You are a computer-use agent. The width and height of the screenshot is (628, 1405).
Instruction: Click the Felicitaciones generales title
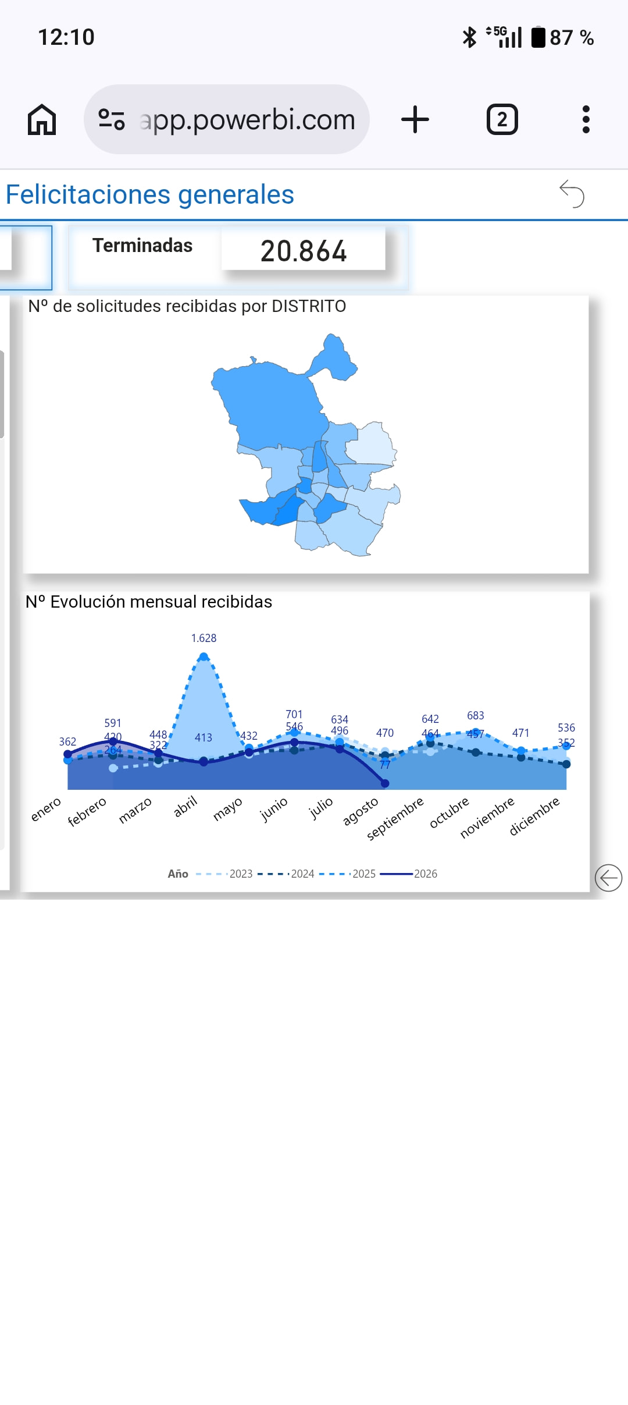150,194
